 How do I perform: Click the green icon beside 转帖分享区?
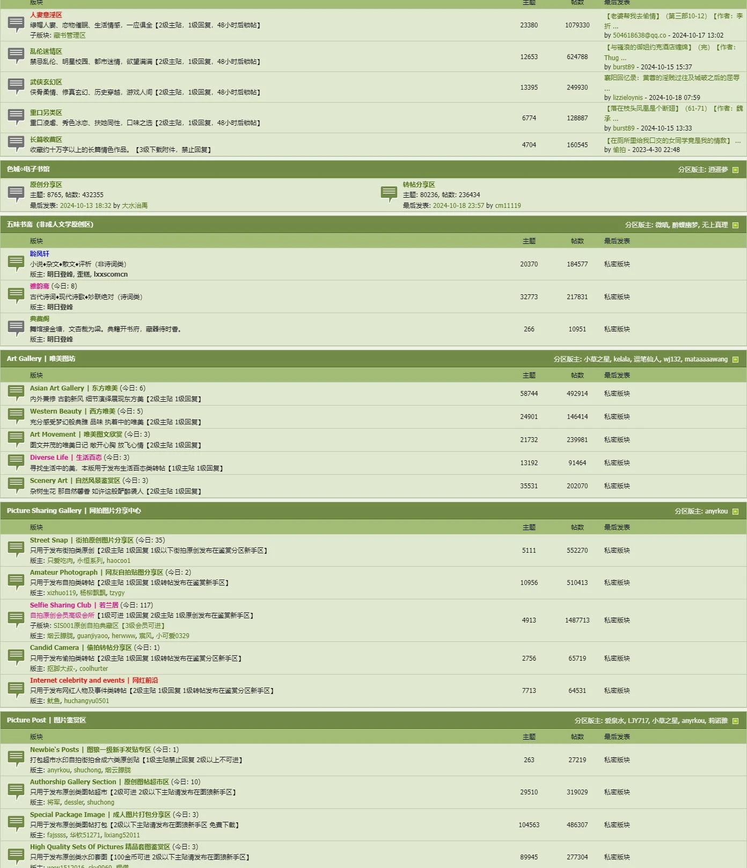coord(389,194)
